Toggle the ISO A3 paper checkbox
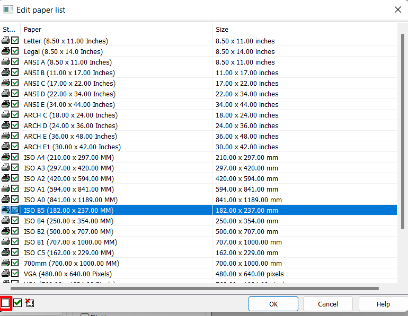The image size is (408, 316). click(15, 168)
